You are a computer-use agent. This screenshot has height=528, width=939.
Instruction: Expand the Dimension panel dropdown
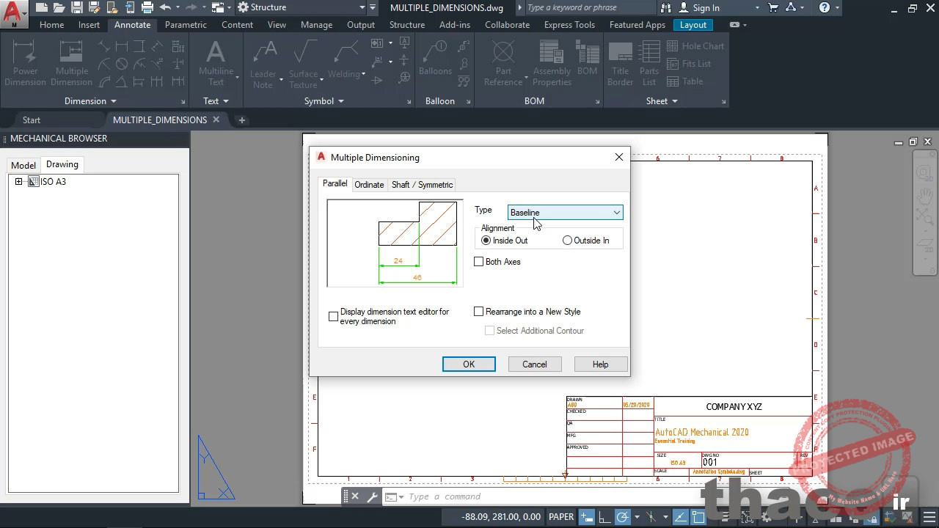(92, 101)
